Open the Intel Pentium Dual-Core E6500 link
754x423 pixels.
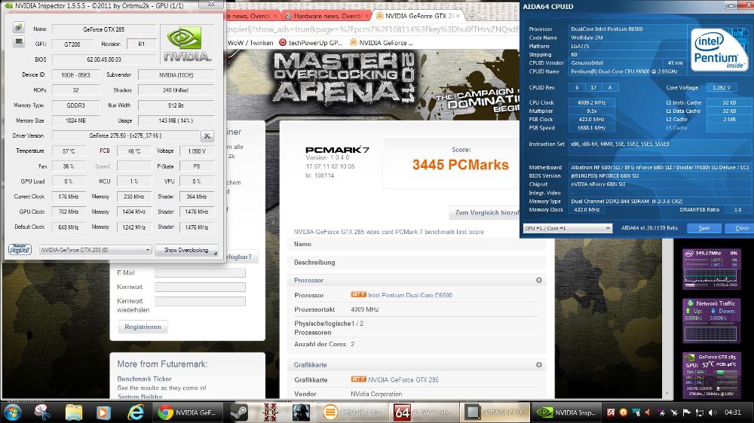coord(410,295)
